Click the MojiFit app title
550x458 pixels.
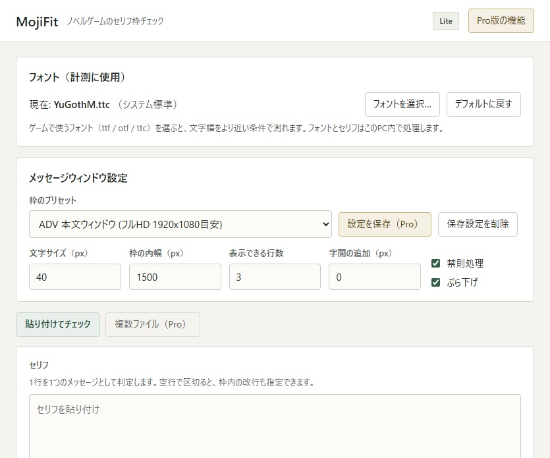point(37,22)
